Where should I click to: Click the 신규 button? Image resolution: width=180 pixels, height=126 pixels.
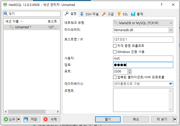(x=10, y=119)
